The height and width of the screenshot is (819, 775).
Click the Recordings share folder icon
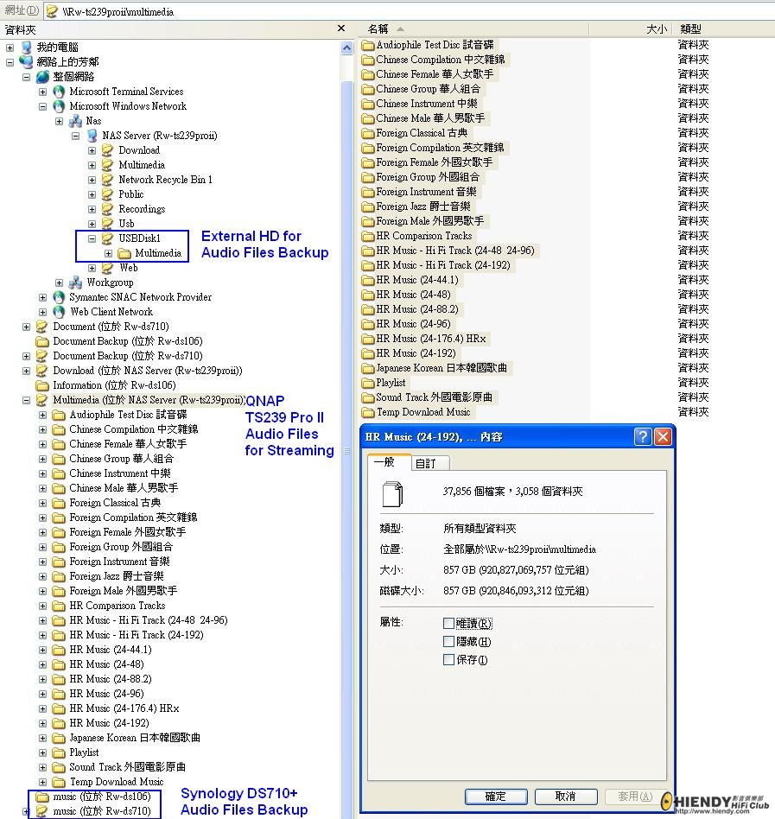click(108, 209)
